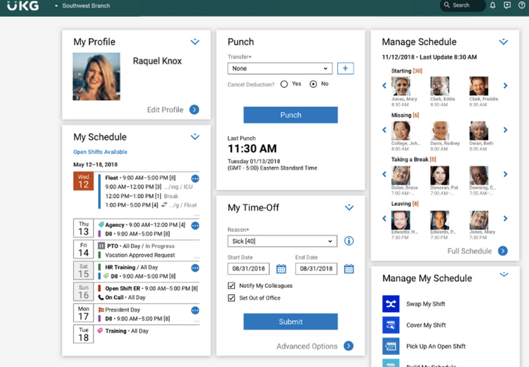Show next employees in Taking a Break row
The image size is (529, 367).
point(505,174)
